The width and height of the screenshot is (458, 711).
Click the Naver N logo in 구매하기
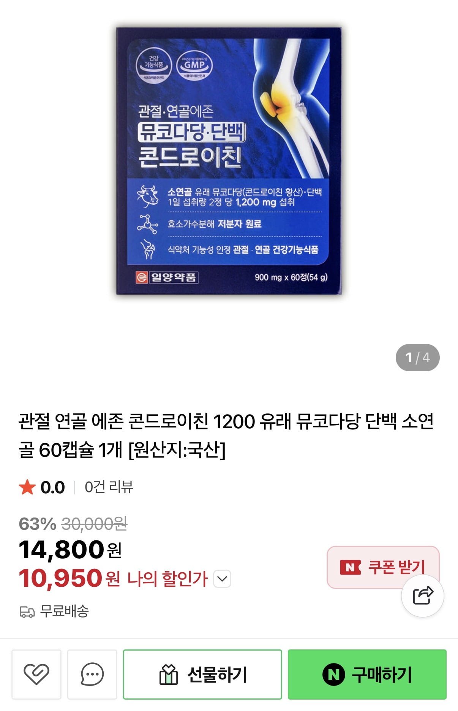(x=333, y=675)
